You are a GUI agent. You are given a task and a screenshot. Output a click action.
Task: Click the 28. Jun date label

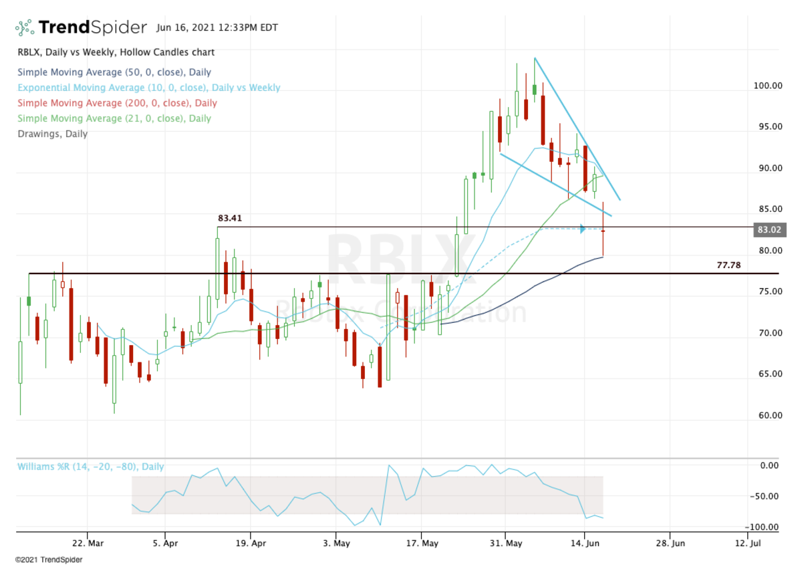click(670, 544)
